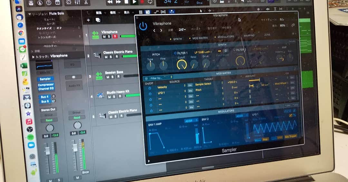Open the Inspector info icon
Screen dimensions: 348x182
(40, 3)
